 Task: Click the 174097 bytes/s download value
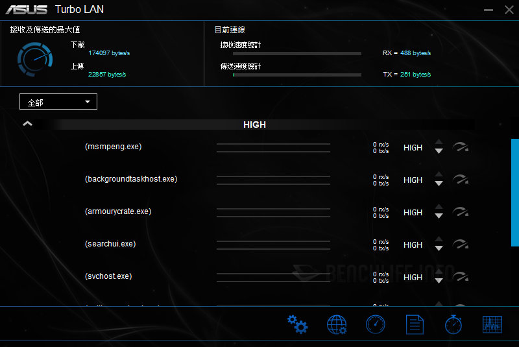pos(109,53)
